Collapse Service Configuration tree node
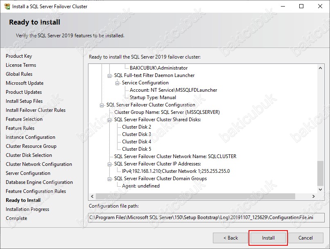Screen dimensions: 330x249 pos(117,83)
